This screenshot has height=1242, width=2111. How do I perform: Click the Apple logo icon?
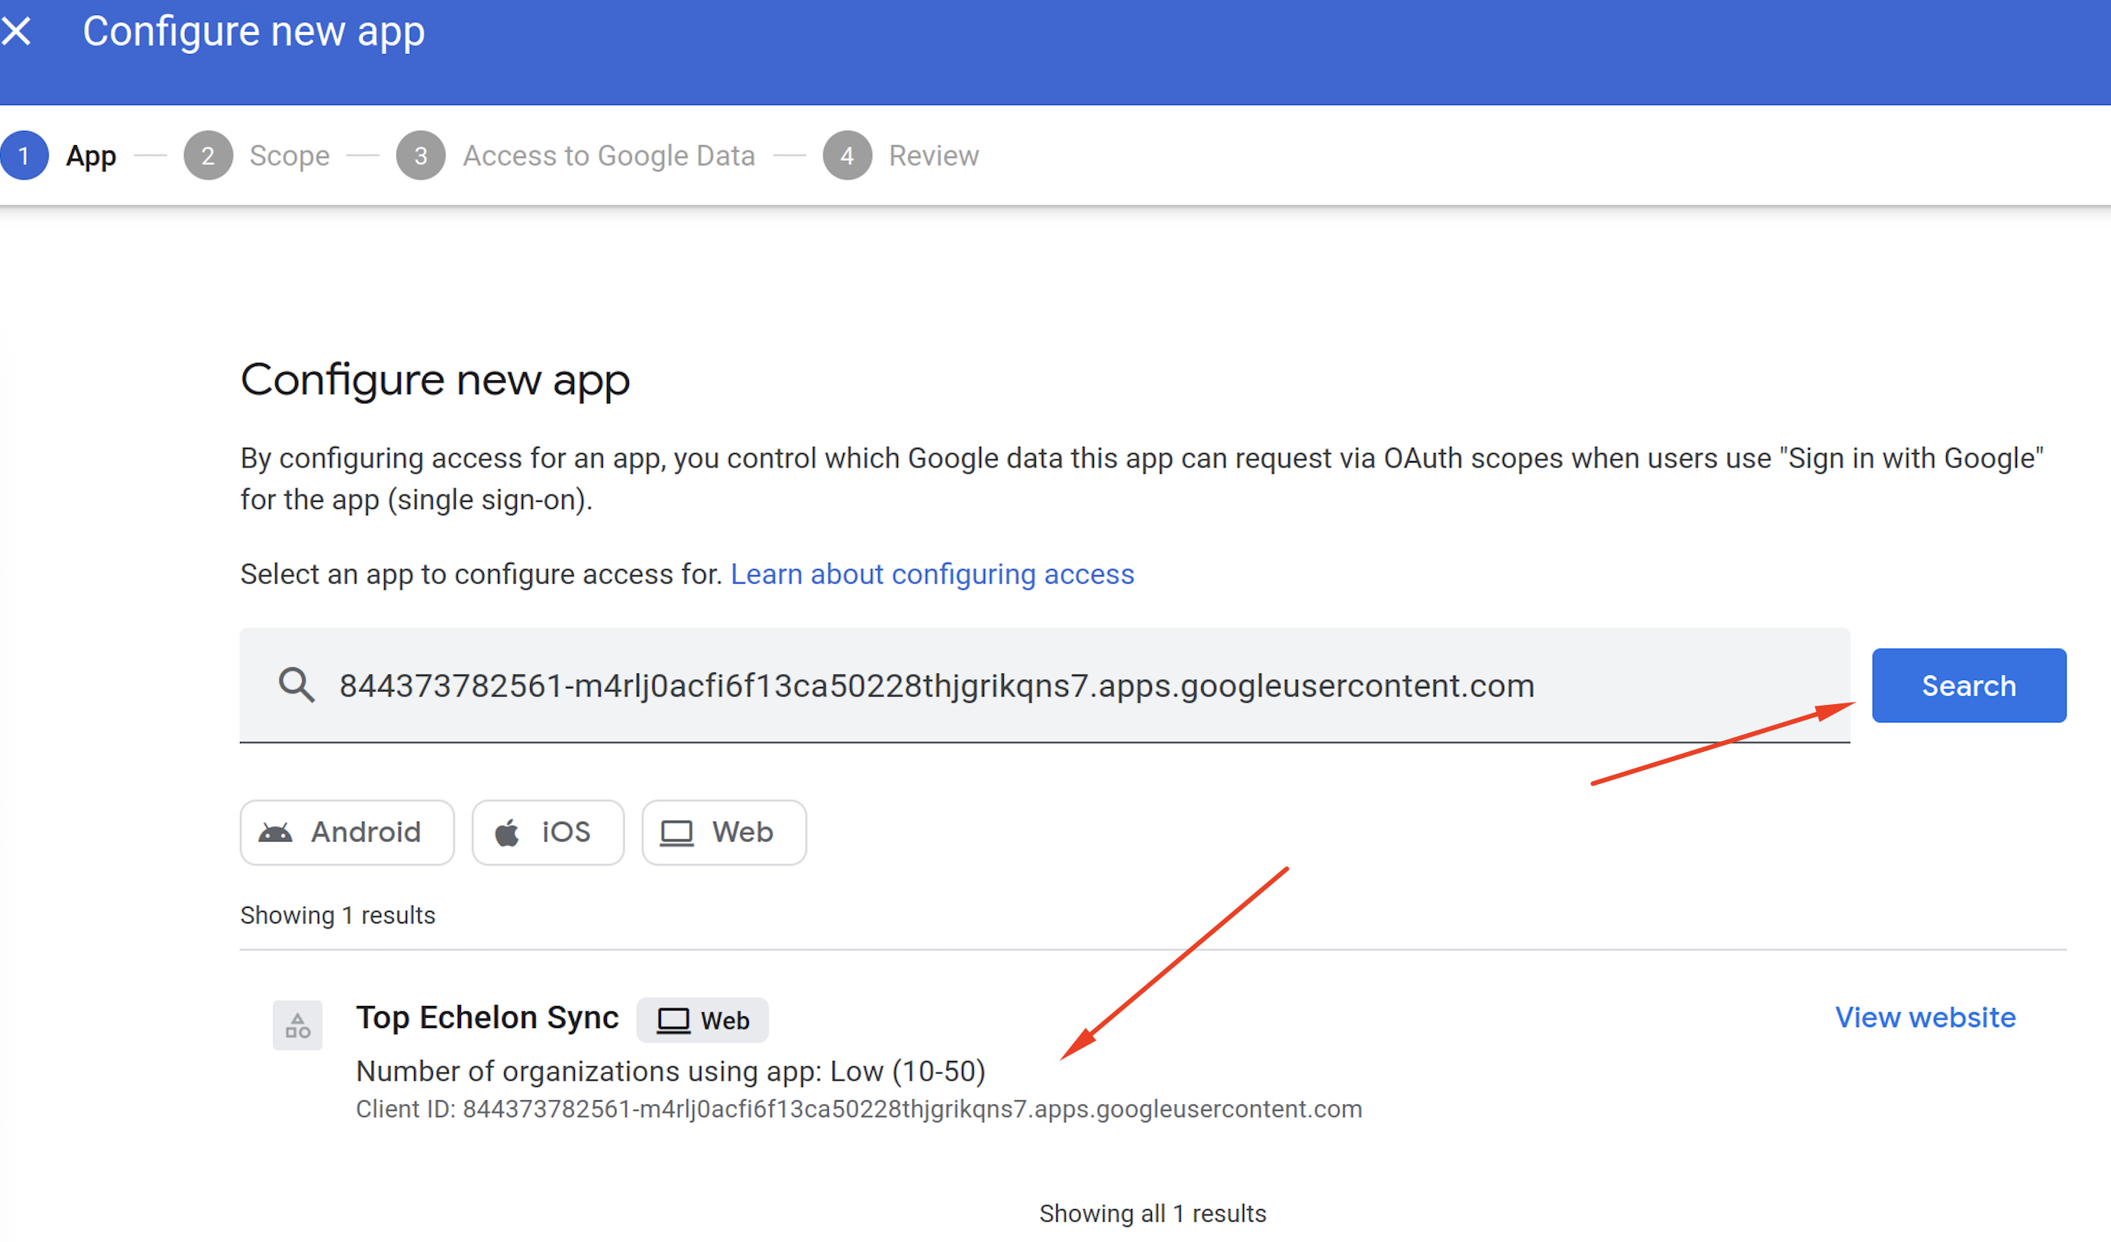tap(507, 833)
